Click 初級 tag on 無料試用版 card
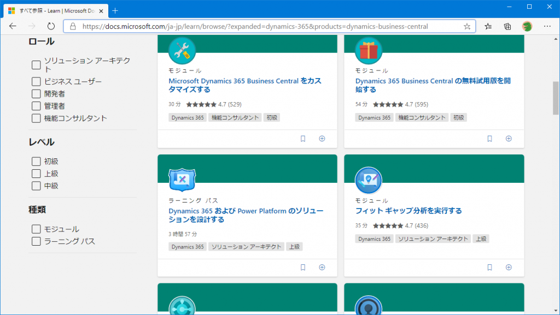Image resolution: width=560 pixels, height=315 pixels. tap(459, 117)
